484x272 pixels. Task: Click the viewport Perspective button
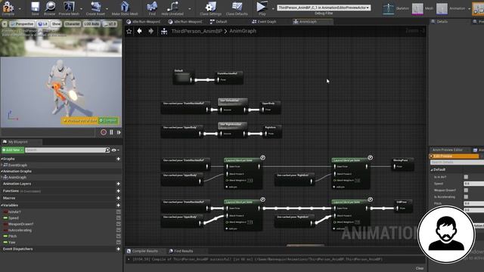tap(22, 23)
